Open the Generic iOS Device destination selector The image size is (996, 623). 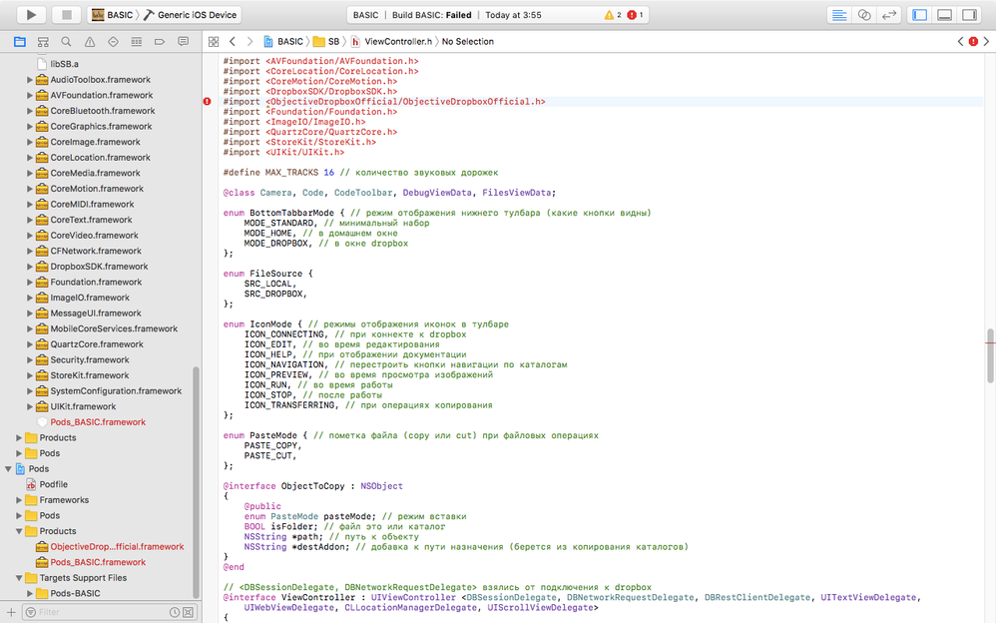pos(197,15)
